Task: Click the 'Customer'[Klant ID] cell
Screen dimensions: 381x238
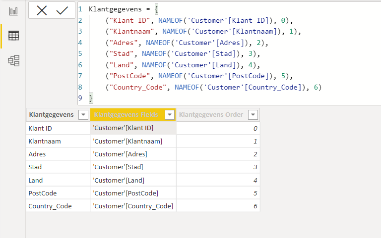Action: coord(123,128)
